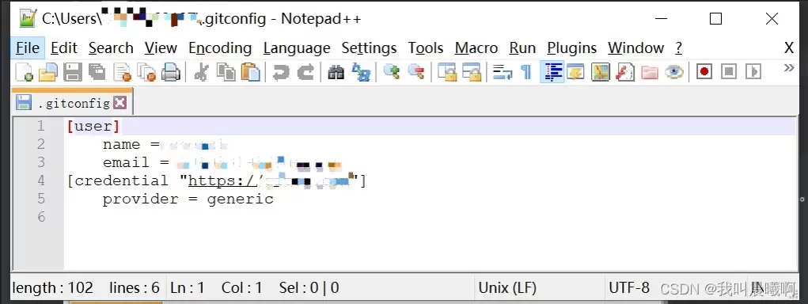
Task: Close the .gitconfig tab with its X
Action: [119, 103]
